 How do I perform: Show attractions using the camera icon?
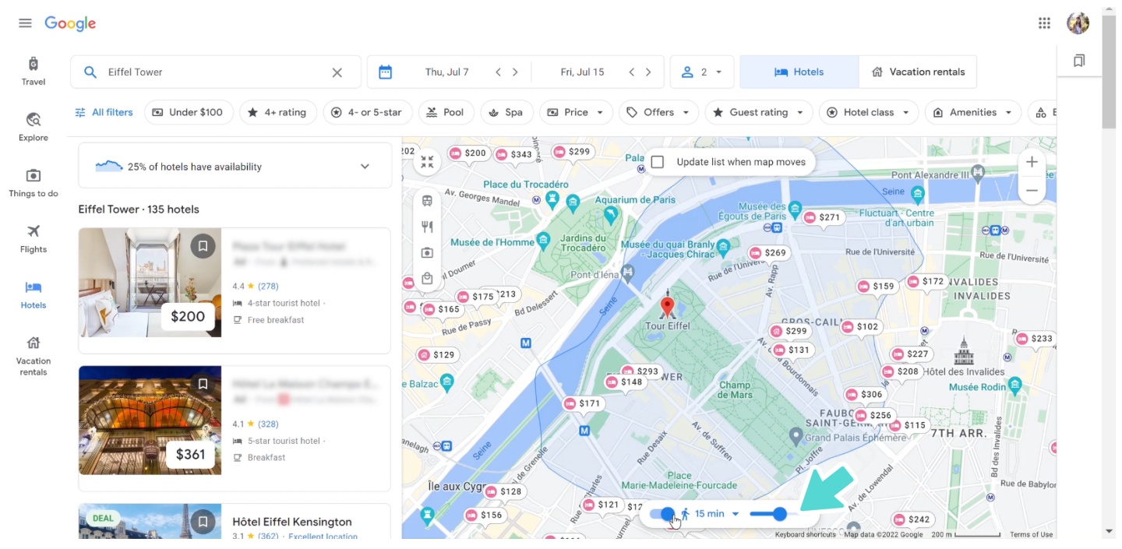click(427, 252)
